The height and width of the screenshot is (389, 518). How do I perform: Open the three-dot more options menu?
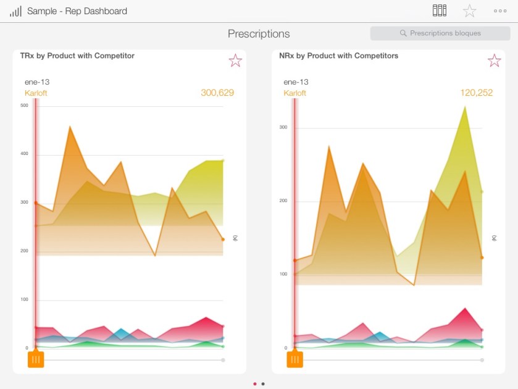point(500,10)
